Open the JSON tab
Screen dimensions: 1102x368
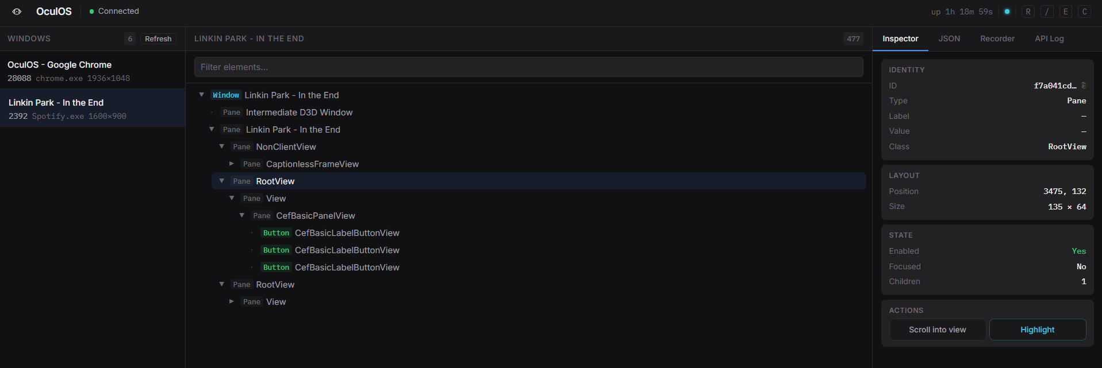[x=949, y=38]
